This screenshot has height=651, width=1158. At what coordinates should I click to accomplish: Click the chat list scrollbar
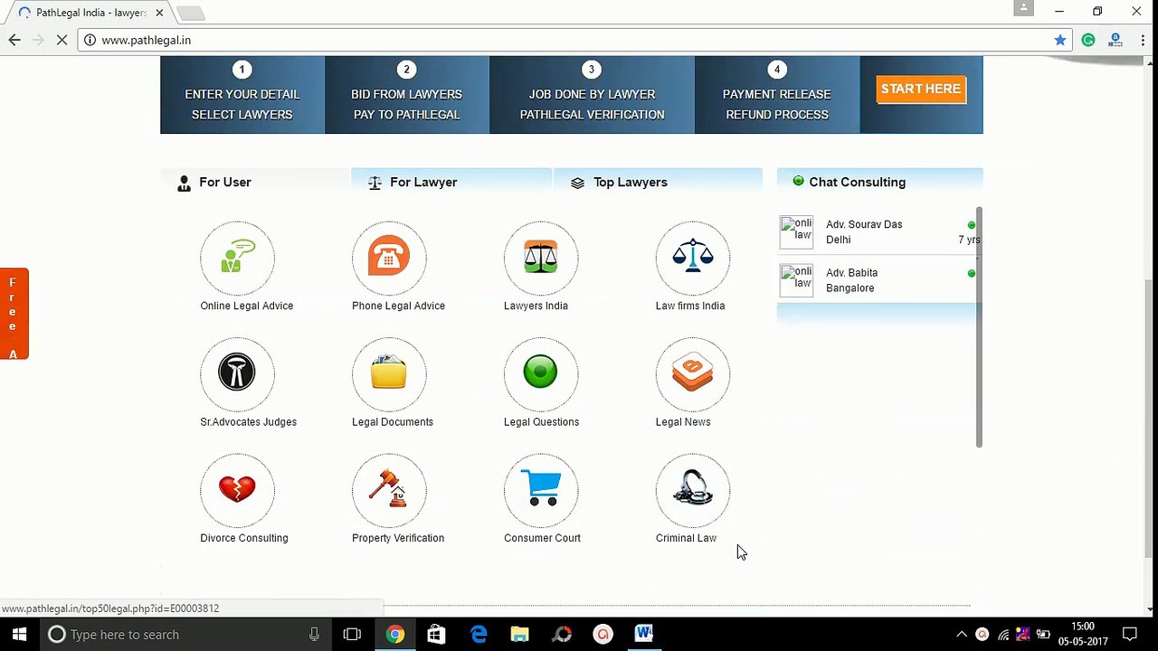tap(979, 325)
